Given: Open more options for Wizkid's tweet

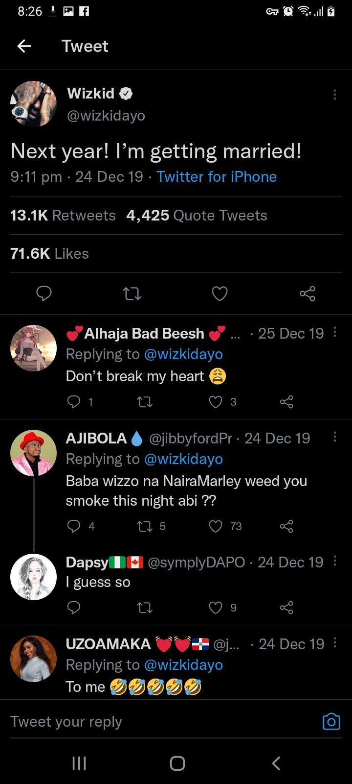Looking at the screenshot, I should (334, 95).
